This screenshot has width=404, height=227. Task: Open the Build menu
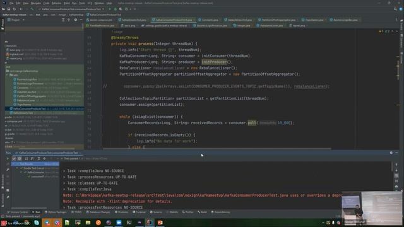point(67,3)
